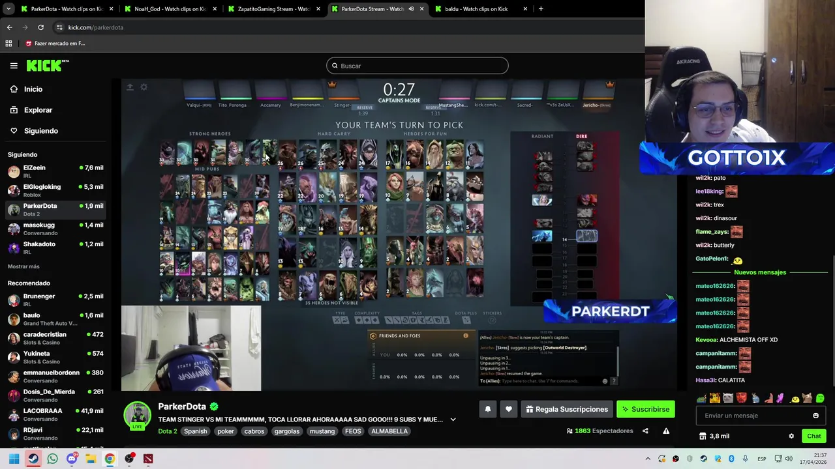Switch to the ZapatitoGaming Stream tab
This screenshot has height=469, width=835.
(x=274, y=8)
